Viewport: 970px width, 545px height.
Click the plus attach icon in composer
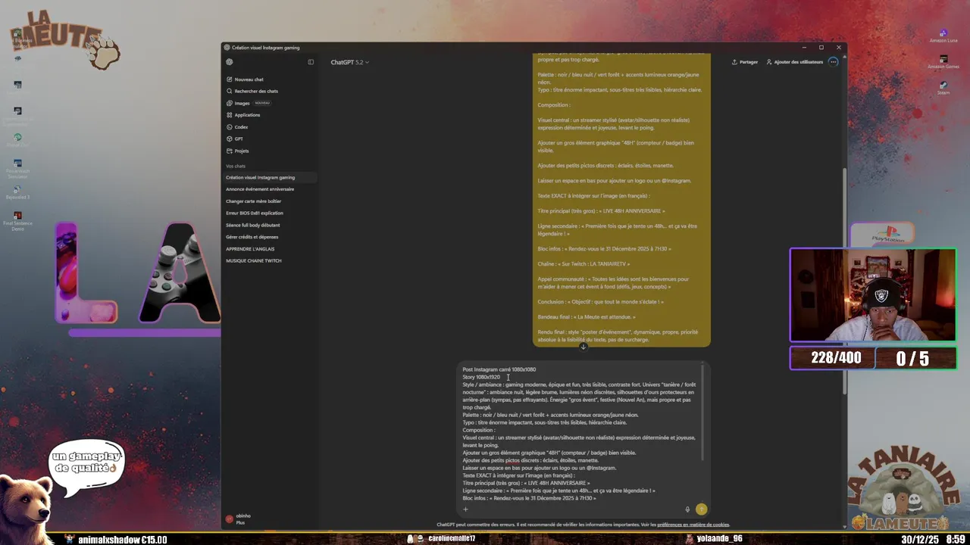tap(465, 509)
